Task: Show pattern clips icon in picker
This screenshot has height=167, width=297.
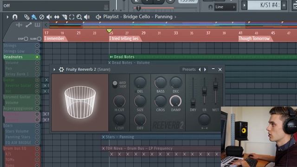Action: point(37,25)
